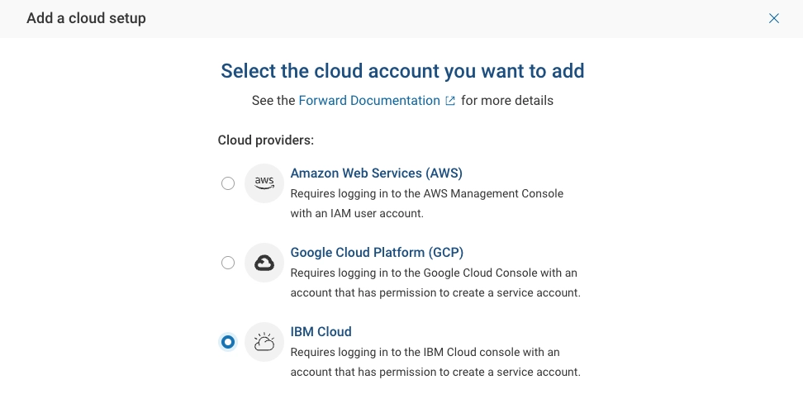
Task: Click the IBM Cloud title
Action: click(x=321, y=331)
